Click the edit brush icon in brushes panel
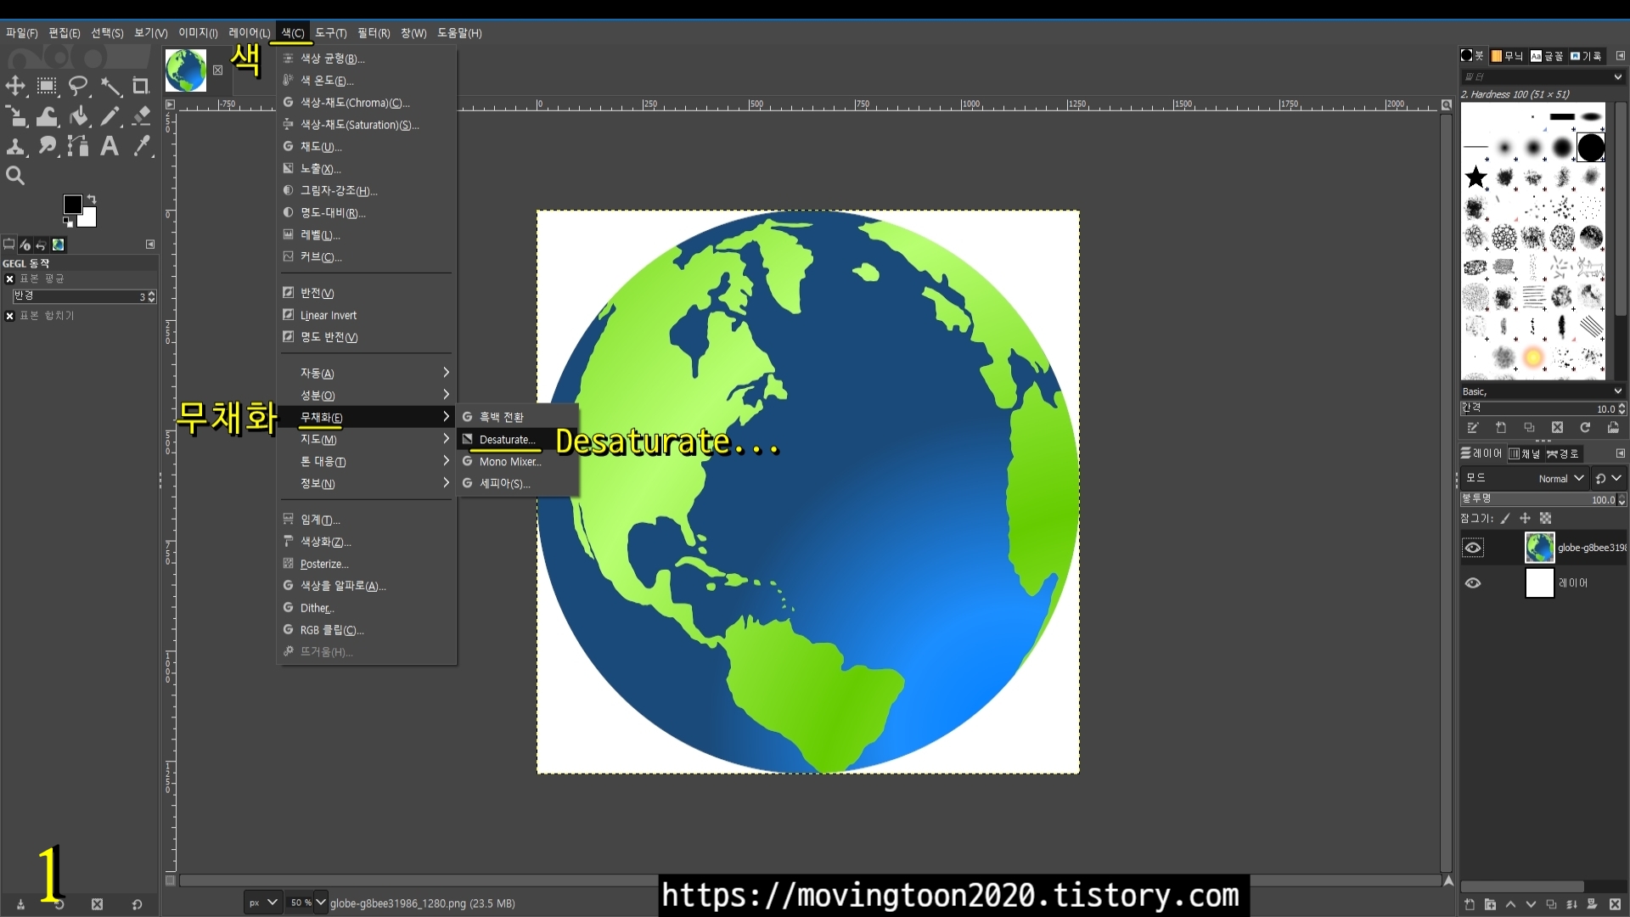The width and height of the screenshot is (1630, 917). (1473, 428)
